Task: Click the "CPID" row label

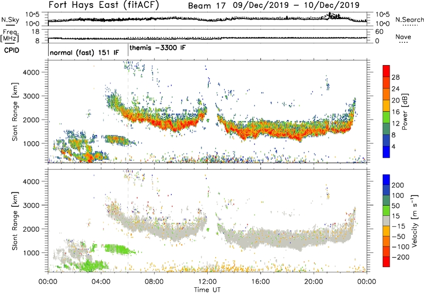Action: pyautogui.click(x=12, y=50)
